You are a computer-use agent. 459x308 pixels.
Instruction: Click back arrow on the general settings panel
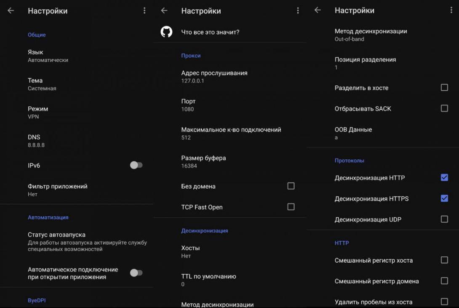pyautogui.click(x=11, y=11)
